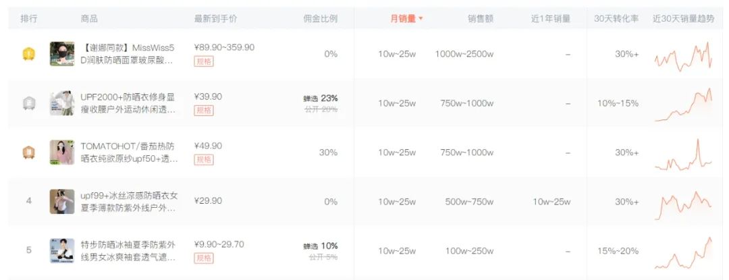Open the UPF2000+ sun jacket thumbnail

coord(62,103)
